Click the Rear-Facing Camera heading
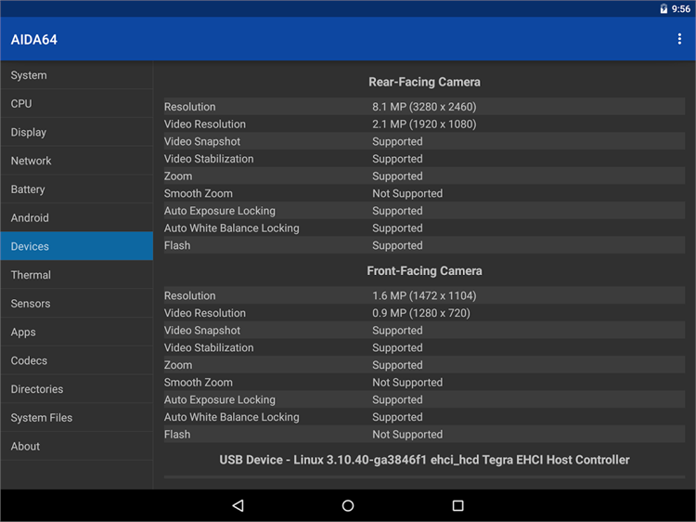Viewport: 696px width, 522px height. [424, 82]
